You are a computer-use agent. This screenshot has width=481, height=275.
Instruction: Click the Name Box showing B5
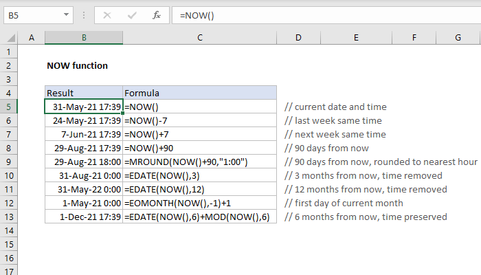pos(38,15)
